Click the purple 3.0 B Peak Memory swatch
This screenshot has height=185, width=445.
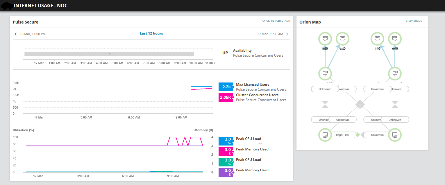pyautogui.click(x=226, y=173)
